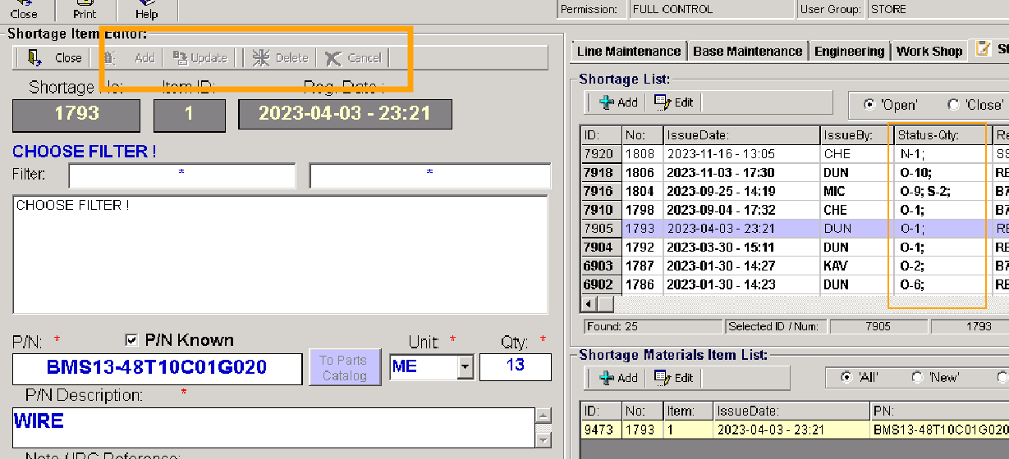Click the User Group field STORE
1009x459 pixels.
click(x=938, y=9)
